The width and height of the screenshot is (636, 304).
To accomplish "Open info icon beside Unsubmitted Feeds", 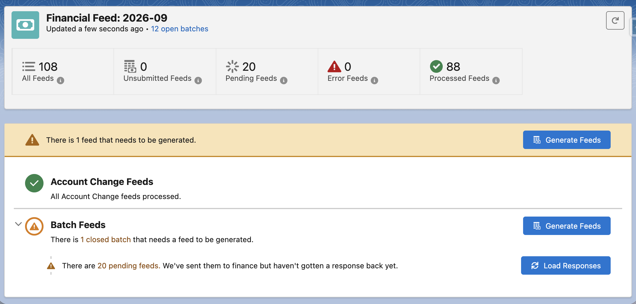I will click(198, 81).
